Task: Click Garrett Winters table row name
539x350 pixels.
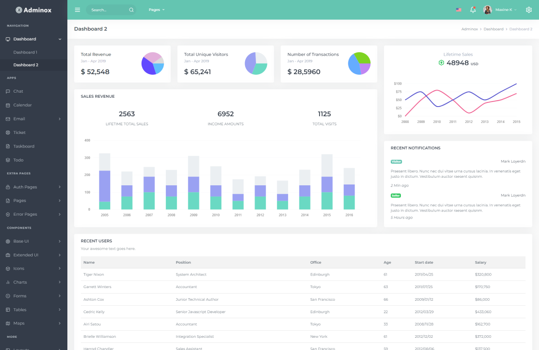Action: tap(97, 287)
